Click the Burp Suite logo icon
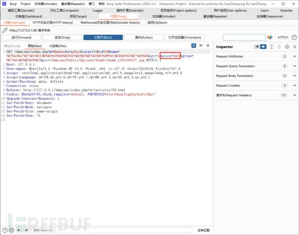299x235 pixels. 4,3
